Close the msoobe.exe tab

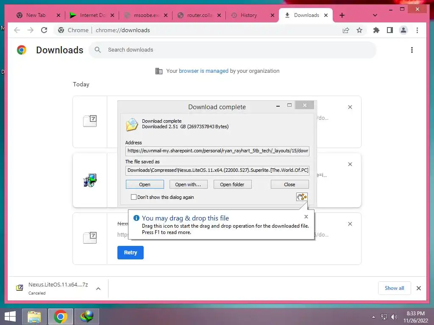click(166, 15)
